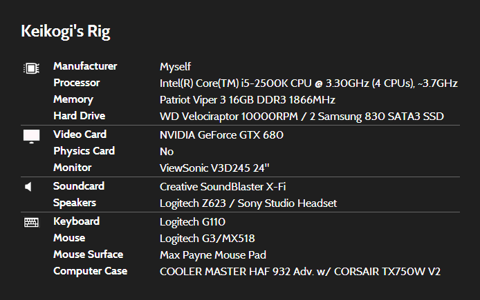The width and height of the screenshot is (480, 300).
Task: Click the NVIDIA GeForce GTX 680 text
Action: (221, 135)
